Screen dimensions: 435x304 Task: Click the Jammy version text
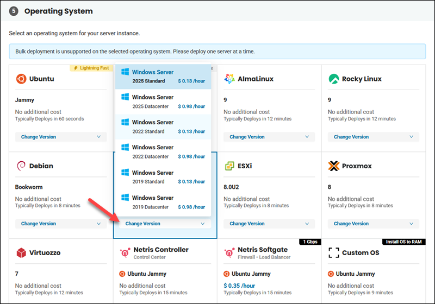24,100
